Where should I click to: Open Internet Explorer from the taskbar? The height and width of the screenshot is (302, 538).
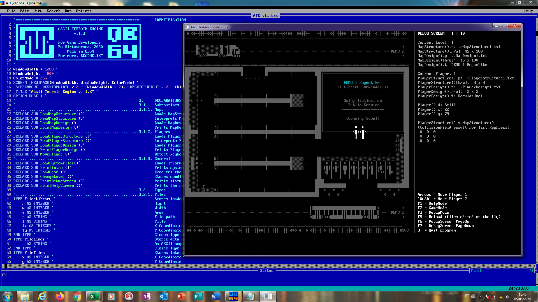(x=42, y=296)
